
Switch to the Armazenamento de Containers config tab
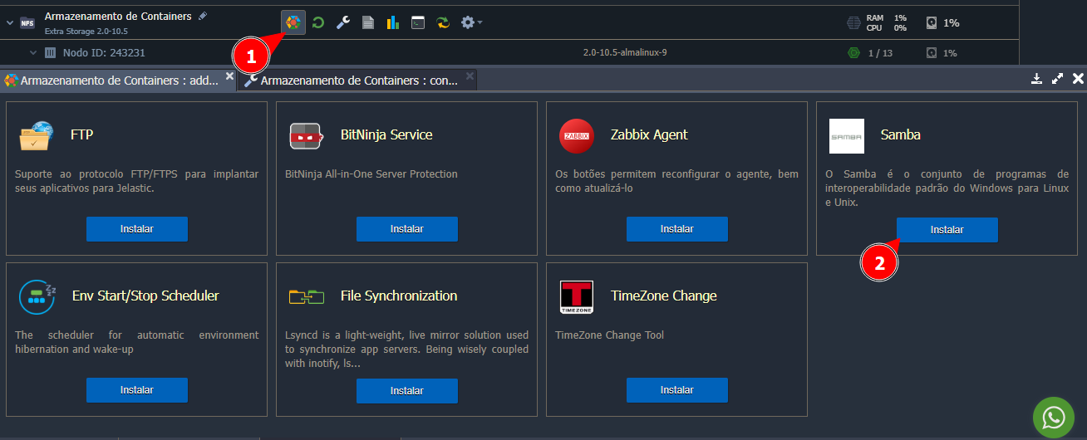(x=357, y=81)
